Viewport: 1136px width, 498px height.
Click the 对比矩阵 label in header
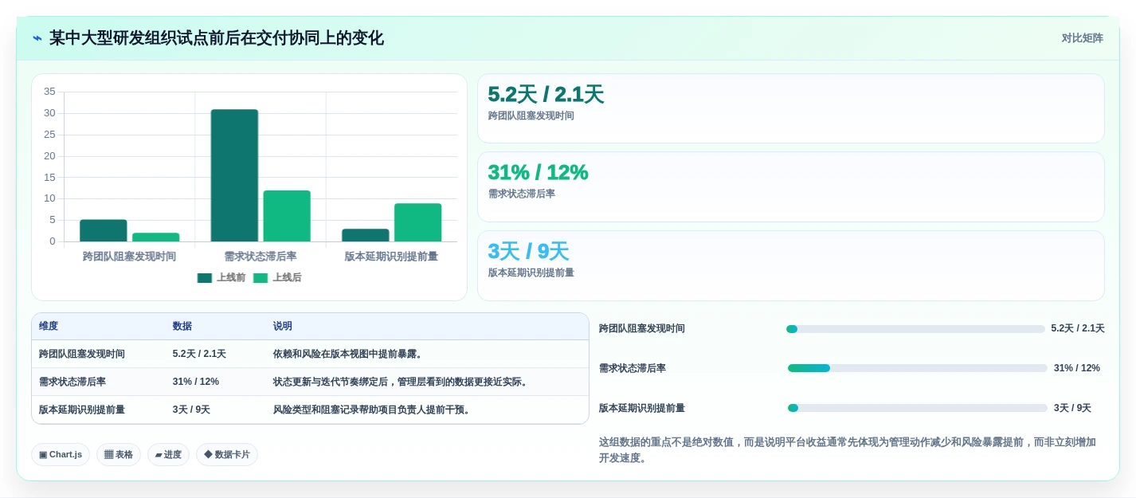click(x=1082, y=38)
